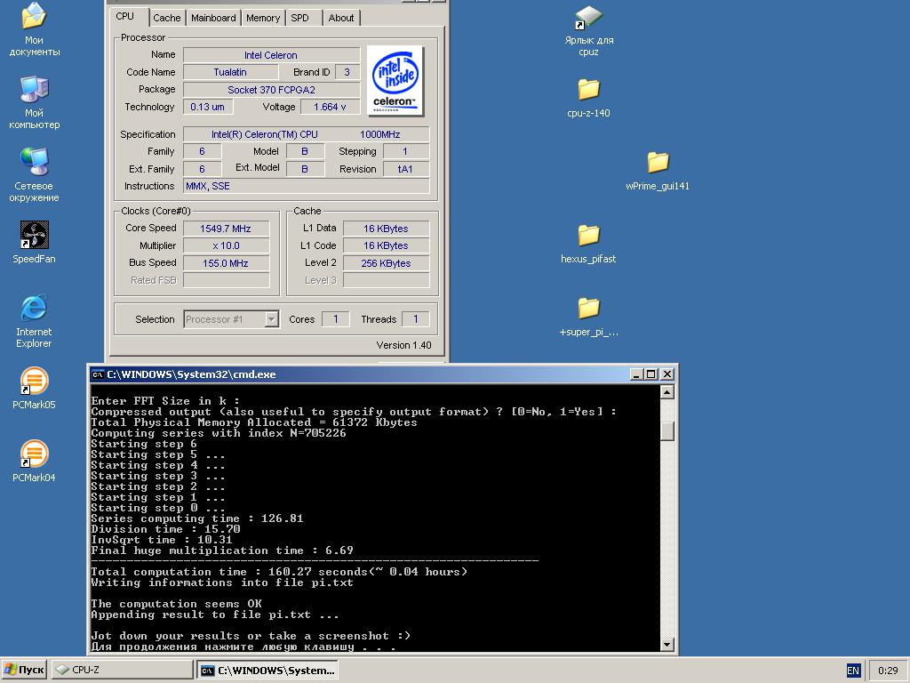Maximize the cmd.exe window
The width and height of the screenshot is (910, 683).
coord(651,374)
